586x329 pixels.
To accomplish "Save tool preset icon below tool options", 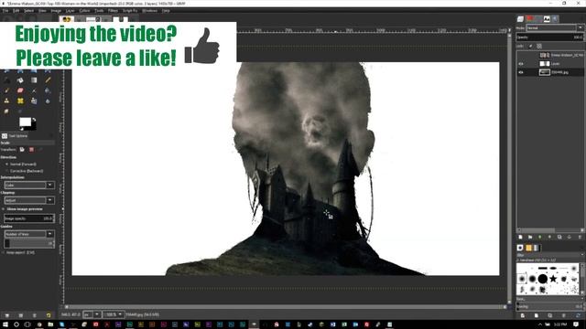I will click(x=6, y=315).
